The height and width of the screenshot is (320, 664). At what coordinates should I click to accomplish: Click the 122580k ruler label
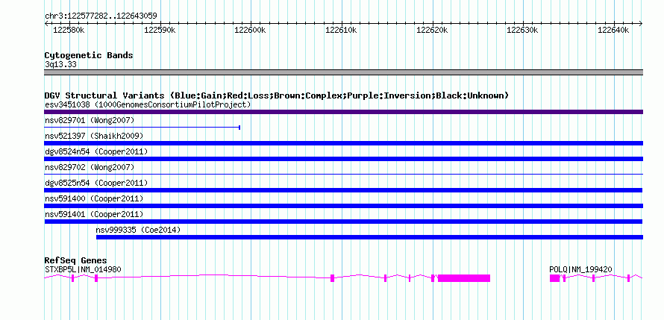pos(69,30)
